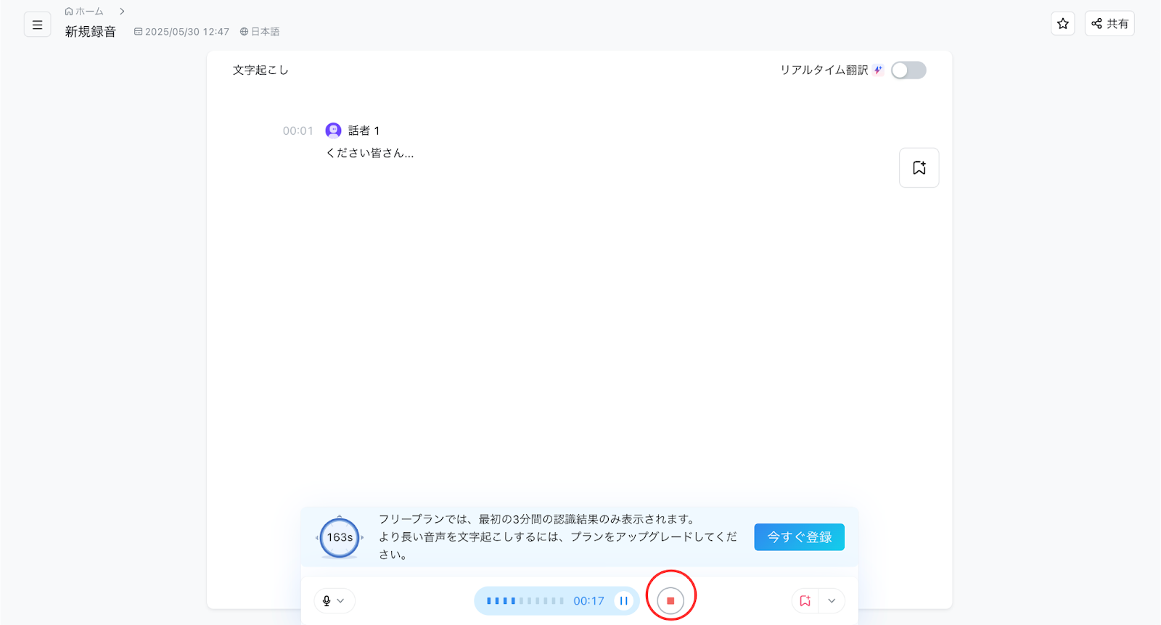The width and height of the screenshot is (1161, 625).
Task: Open the hamburger sidebar menu
Action: click(38, 25)
